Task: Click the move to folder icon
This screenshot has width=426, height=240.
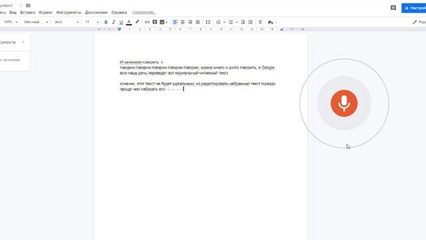Action: pyautogui.click(x=28, y=5)
